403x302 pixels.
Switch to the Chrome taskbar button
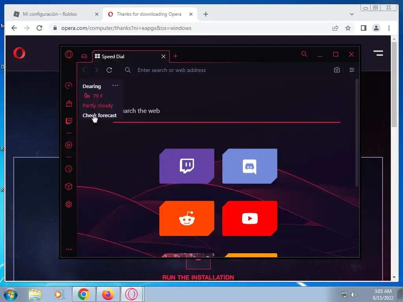pos(84,294)
